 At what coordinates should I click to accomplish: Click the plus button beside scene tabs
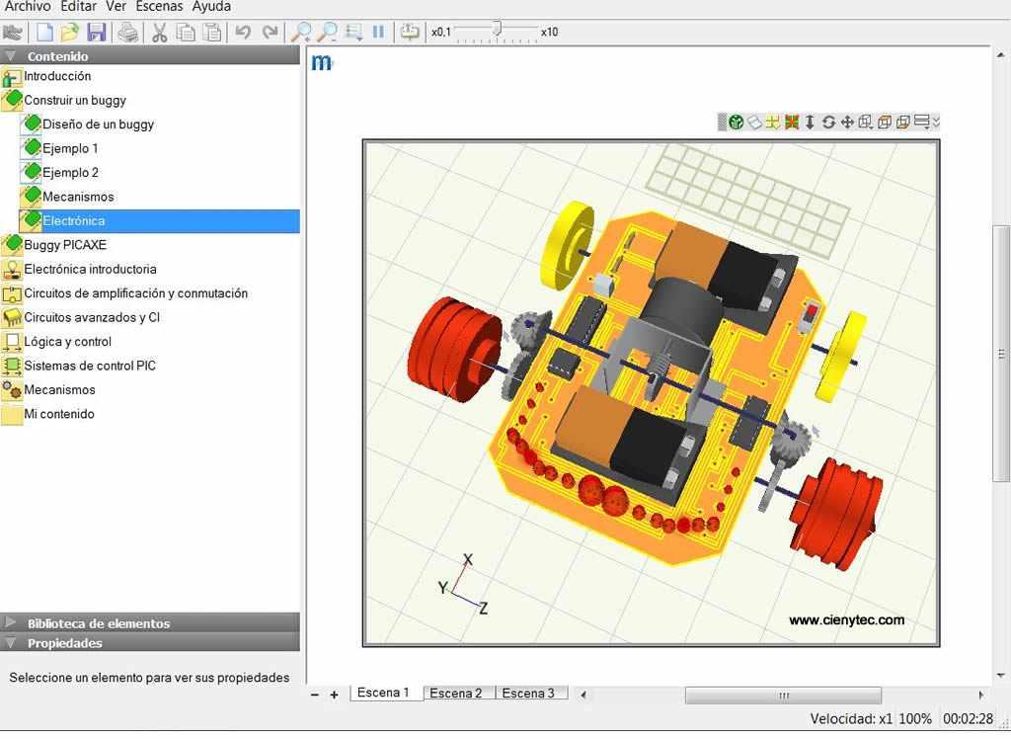pyautogui.click(x=334, y=695)
